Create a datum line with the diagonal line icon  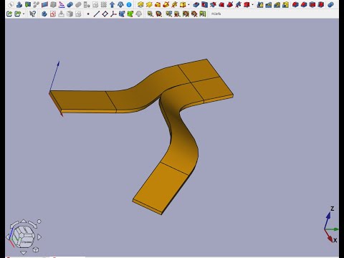97,14
